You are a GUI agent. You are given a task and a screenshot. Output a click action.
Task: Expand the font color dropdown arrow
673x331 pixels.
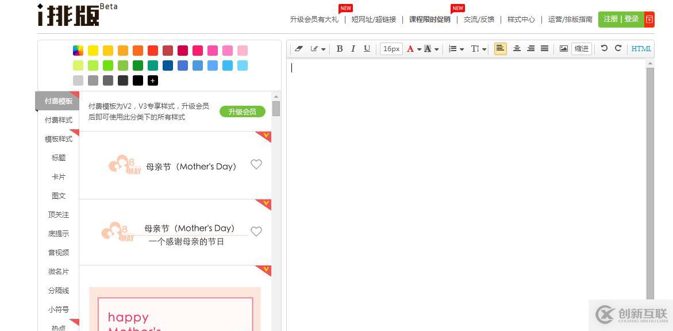420,49
